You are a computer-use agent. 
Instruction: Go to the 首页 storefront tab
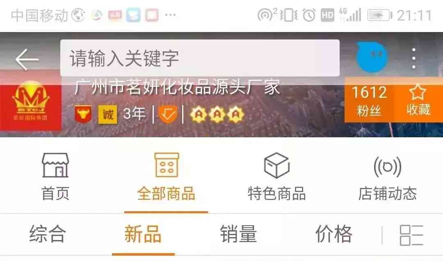click(55, 177)
